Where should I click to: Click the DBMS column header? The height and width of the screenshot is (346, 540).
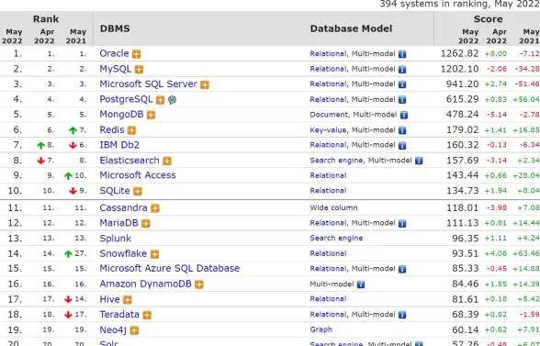coord(115,28)
